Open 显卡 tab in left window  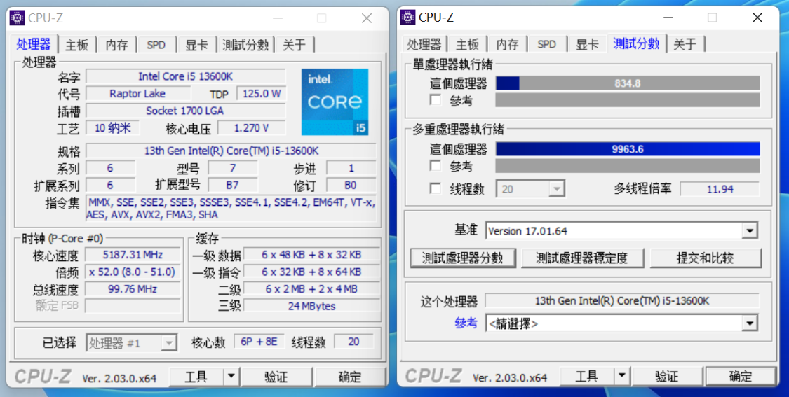click(x=196, y=45)
